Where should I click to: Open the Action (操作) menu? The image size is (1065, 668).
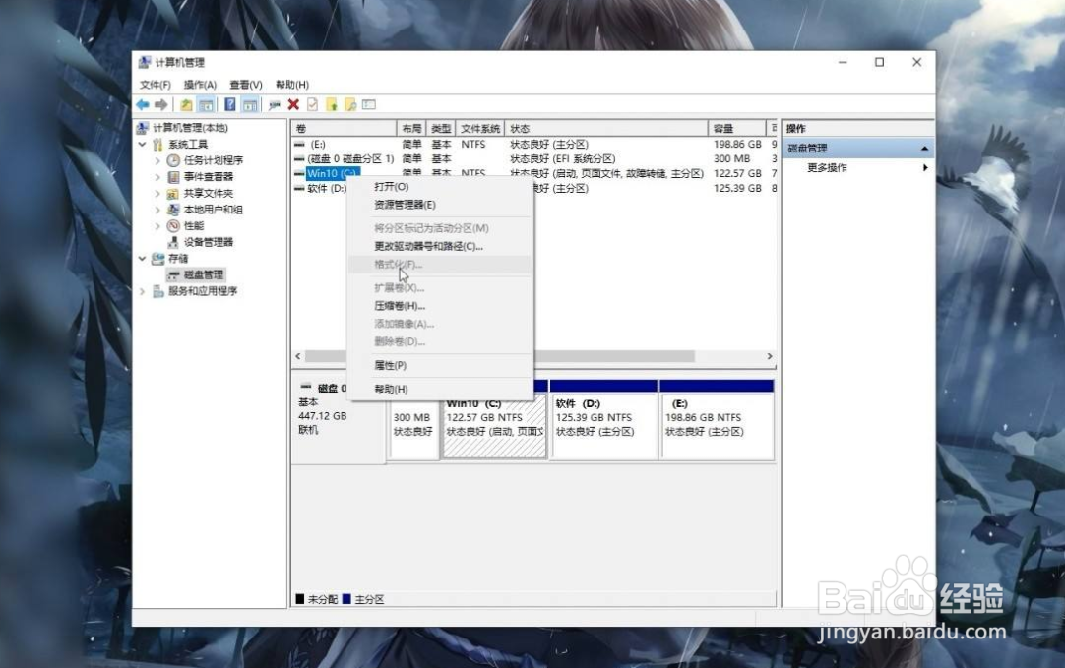point(200,85)
